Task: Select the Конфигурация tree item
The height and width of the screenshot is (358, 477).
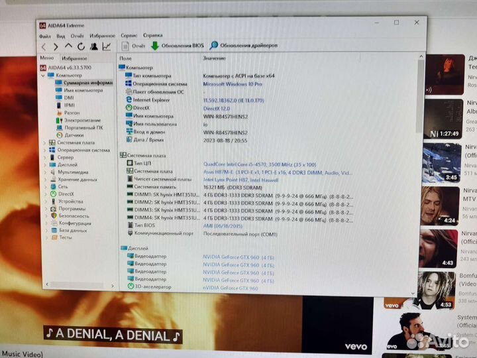Action: tap(72, 223)
